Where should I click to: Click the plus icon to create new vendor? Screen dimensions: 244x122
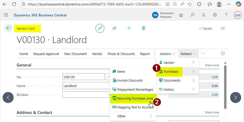pyautogui.click(x=129, y=28)
